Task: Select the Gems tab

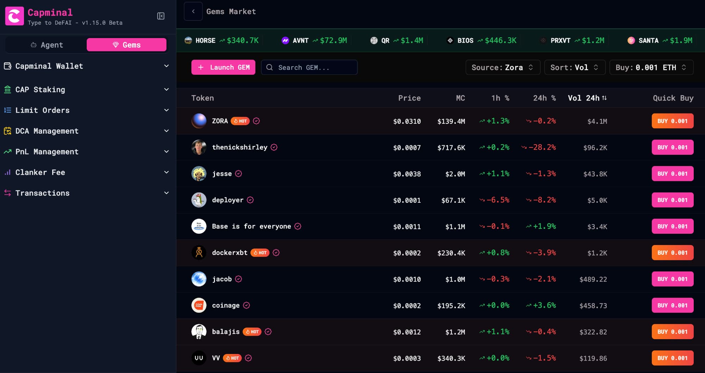Action: pos(127,45)
